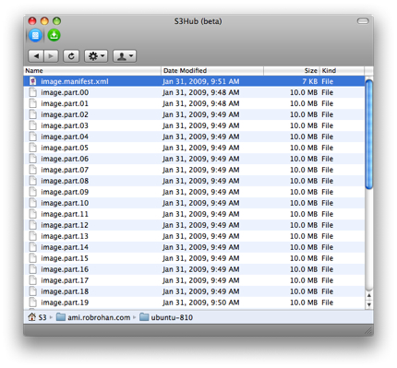397x368 pixels.
Task: Select file icon for image.part.09
Action: (x=33, y=192)
